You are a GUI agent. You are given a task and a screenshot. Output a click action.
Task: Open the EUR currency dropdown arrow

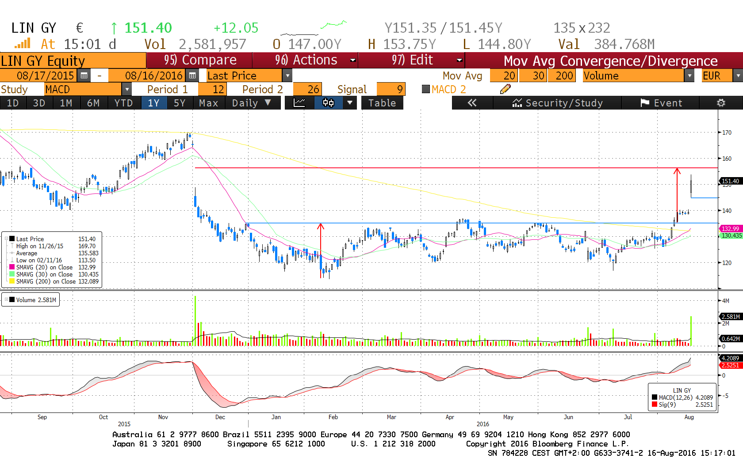tap(738, 76)
